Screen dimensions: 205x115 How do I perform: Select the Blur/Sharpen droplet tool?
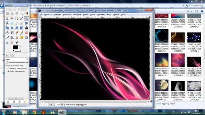pyautogui.click(x=7, y=42)
